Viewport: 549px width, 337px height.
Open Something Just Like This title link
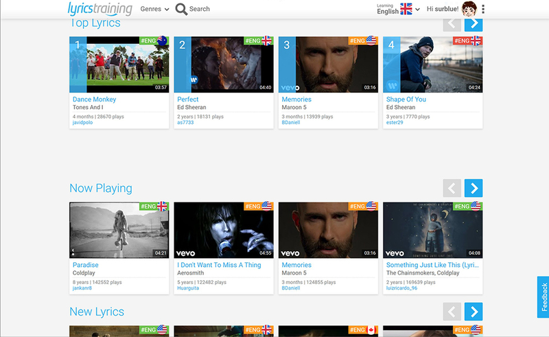point(432,265)
